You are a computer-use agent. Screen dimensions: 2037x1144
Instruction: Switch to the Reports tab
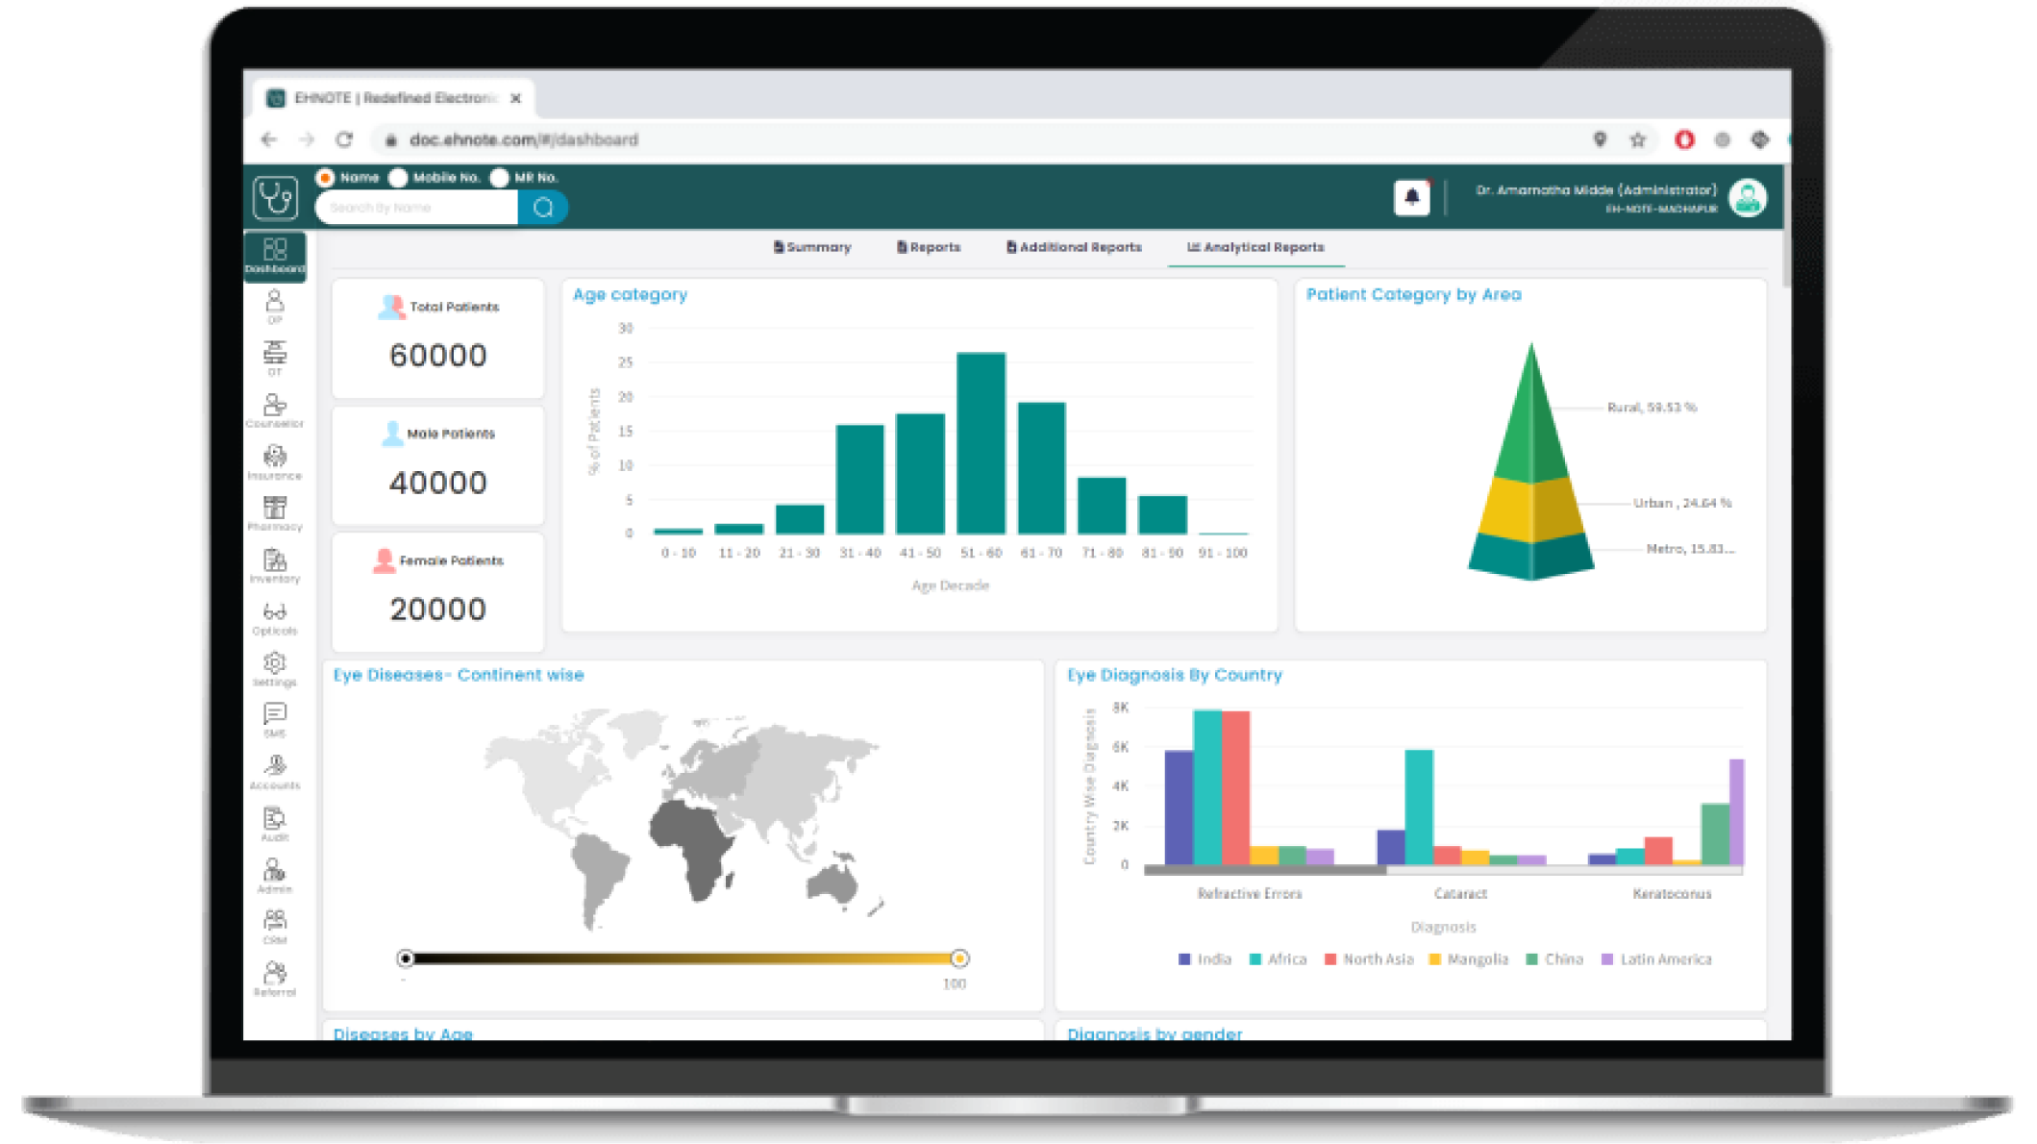[x=929, y=247]
